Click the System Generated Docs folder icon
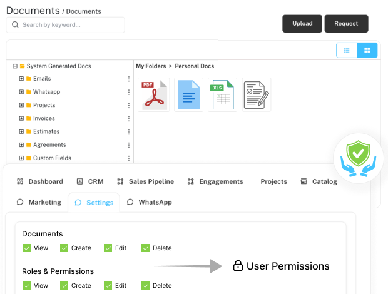The image size is (388, 294). coord(23,66)
